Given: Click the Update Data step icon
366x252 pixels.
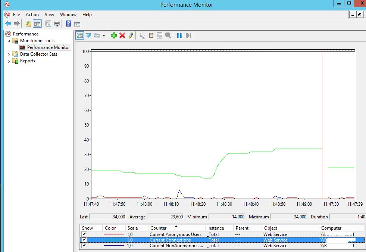Looking at the screenshot, I should coord(188,35).
